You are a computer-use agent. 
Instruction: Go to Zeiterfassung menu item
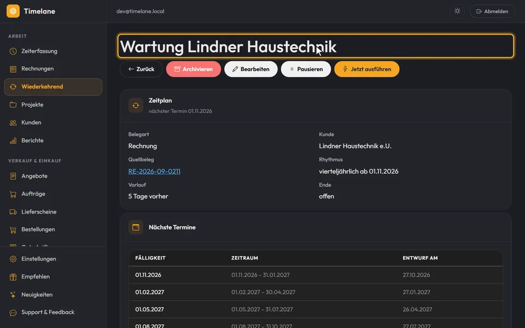pos(53,51)
